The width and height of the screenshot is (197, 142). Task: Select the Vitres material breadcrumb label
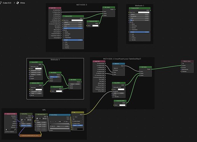22,3
